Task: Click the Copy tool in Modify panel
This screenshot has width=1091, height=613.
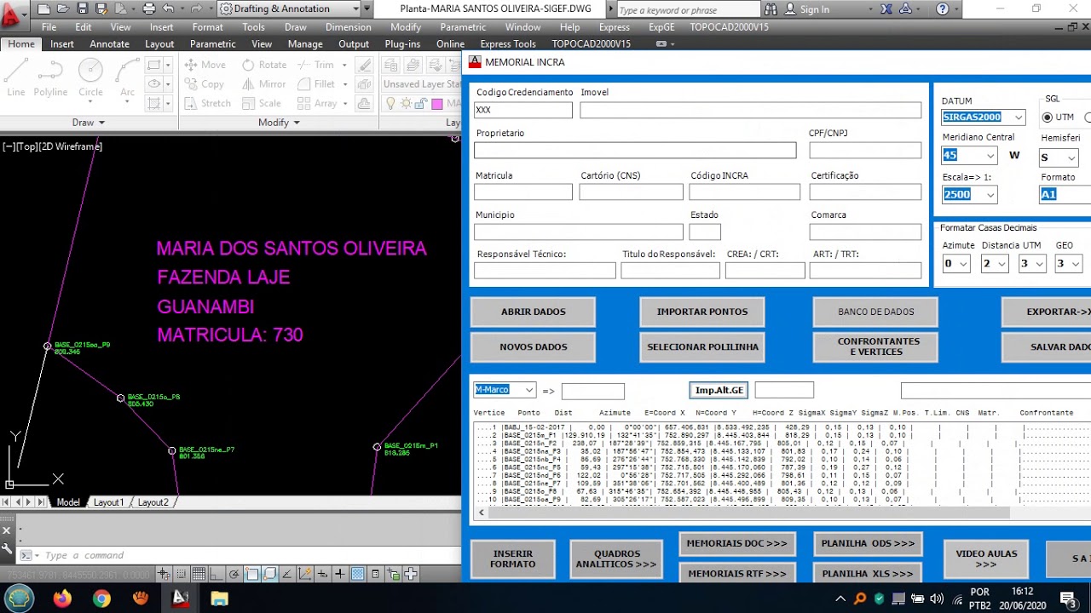Action: pyautogui.click(x=204, y=84)
